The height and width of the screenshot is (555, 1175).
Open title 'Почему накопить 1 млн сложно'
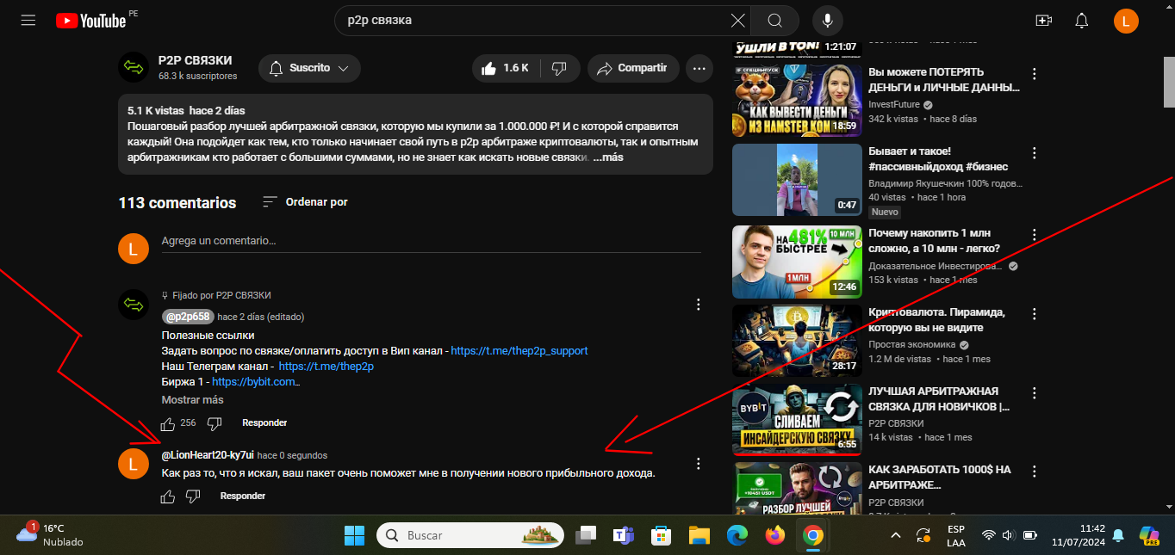935,241
